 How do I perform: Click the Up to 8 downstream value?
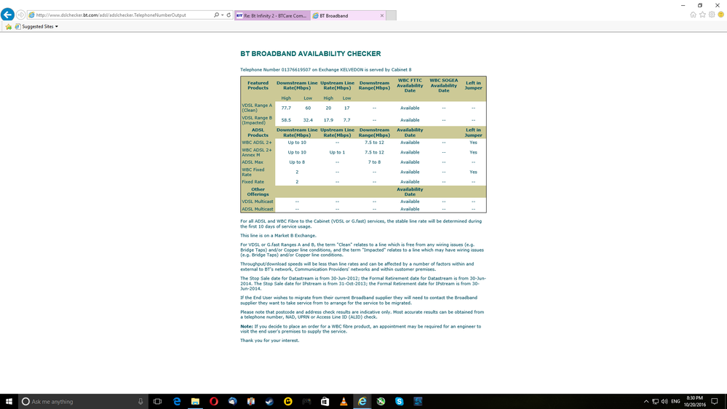(297, 162)
